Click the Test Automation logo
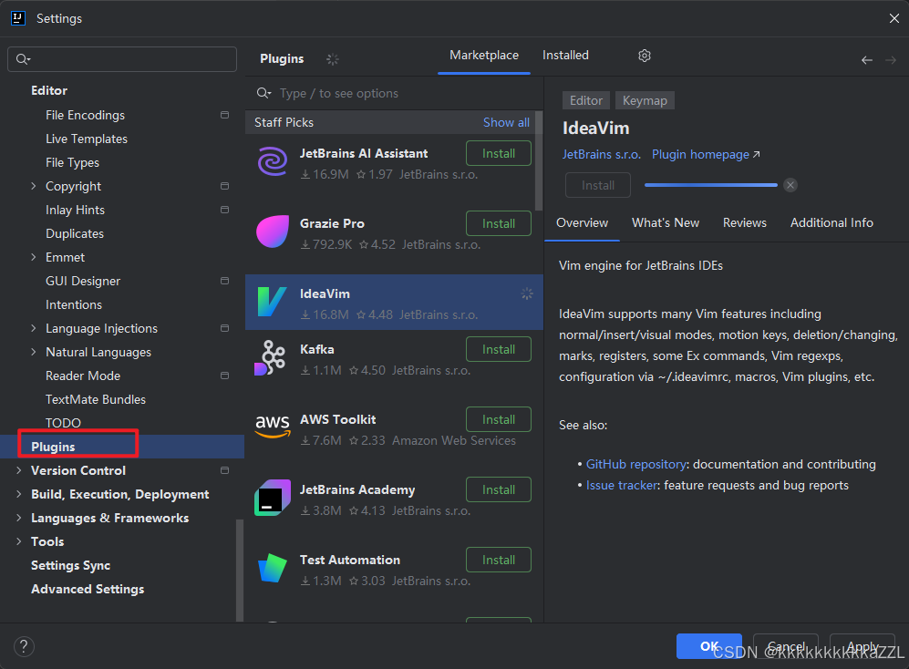Image resolution: width=909 pixels, height=669 pixels. click(273, 568)
